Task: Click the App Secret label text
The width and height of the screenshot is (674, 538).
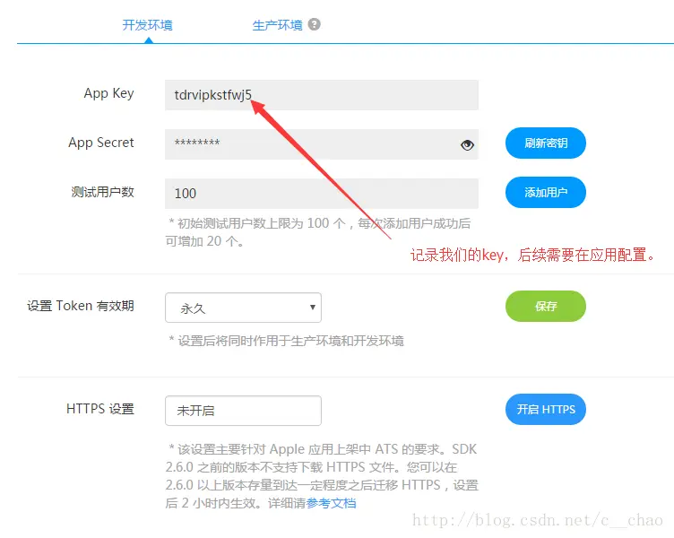Action: (101, 143)
